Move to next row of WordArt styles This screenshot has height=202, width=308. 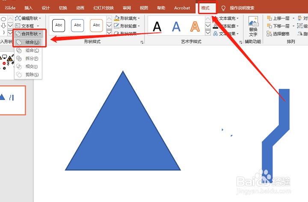click(208, 26)
